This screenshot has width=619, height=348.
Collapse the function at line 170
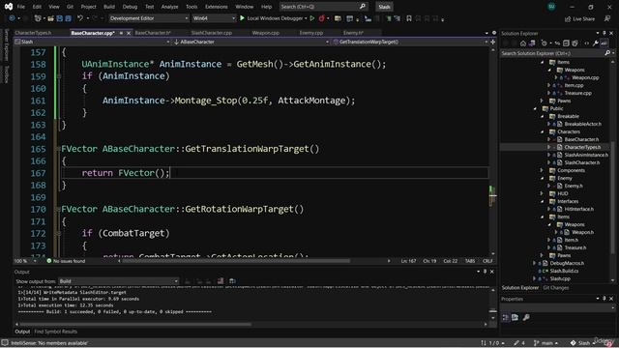tap(58, 209)
